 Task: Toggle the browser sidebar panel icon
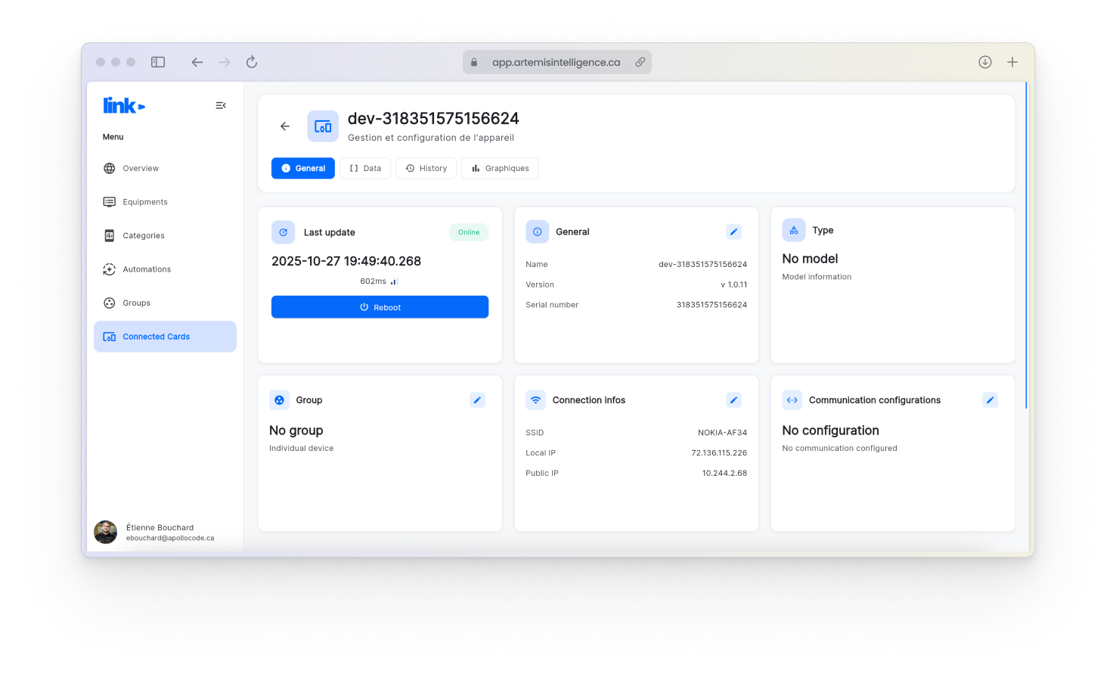click(158, 62)
